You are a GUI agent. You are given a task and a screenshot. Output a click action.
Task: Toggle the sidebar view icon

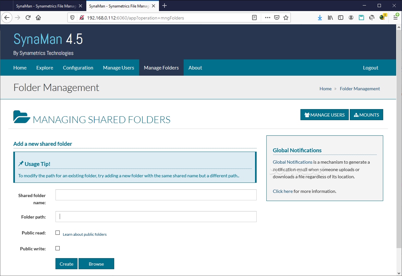tap(341, 18)
